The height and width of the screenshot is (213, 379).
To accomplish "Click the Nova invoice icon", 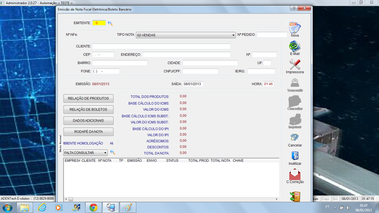I will pos(295,28).
